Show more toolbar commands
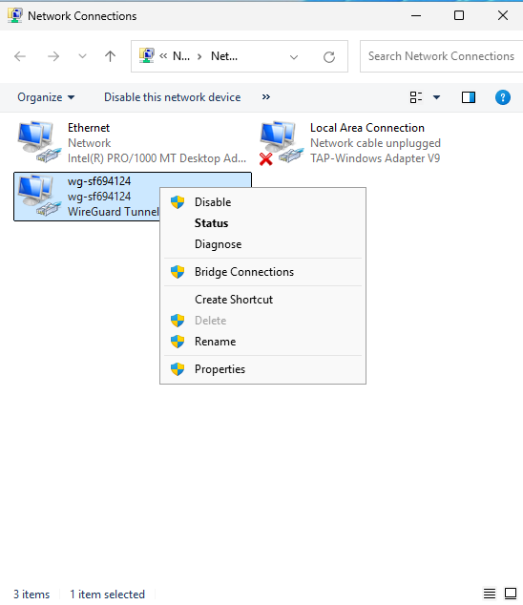523x605 pixels. coord(266,96)
